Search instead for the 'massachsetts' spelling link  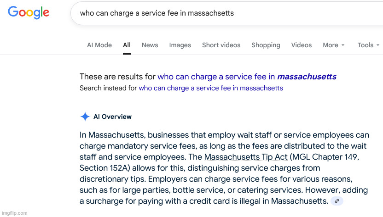click(211, 88)
